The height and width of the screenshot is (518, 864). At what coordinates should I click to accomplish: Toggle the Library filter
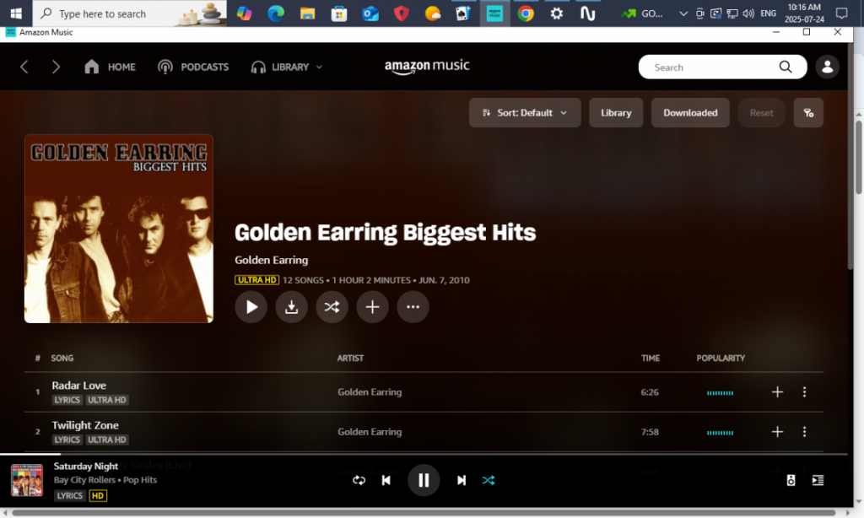[x=615, y=113]
